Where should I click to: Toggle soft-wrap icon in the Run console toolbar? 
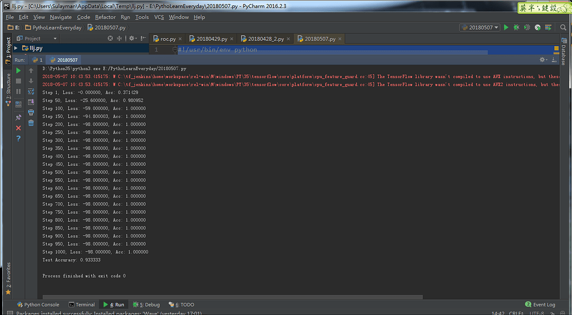click(31, 92)
